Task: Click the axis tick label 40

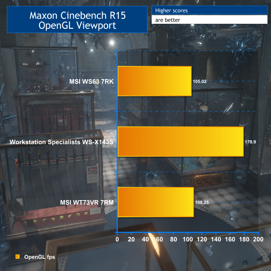Action: coord(146,239)
